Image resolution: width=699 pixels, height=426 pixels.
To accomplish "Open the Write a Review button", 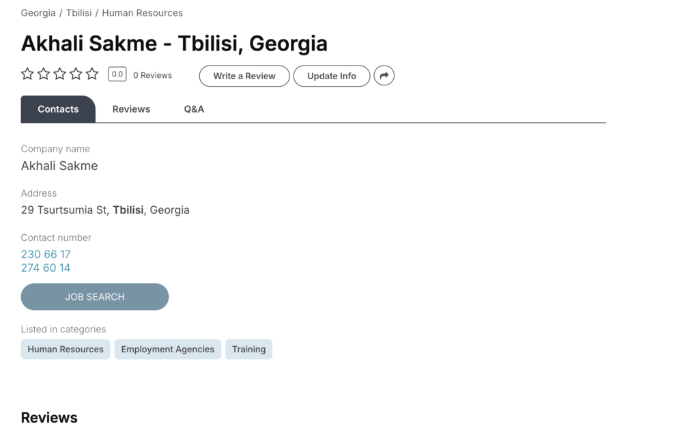I will (244, 76).
